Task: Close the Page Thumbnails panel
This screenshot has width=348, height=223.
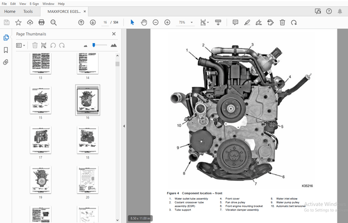Action: 114,34
